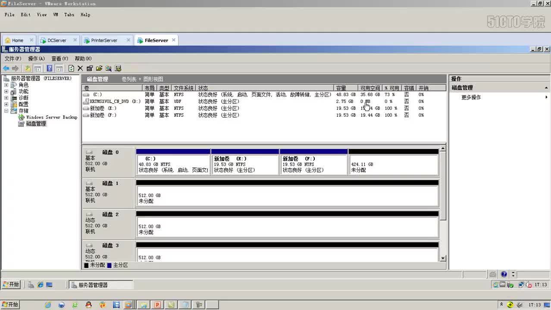Click the Disk 2 drive icon
This screenshot has width=551, height=310.
click(x=89, y=214)
